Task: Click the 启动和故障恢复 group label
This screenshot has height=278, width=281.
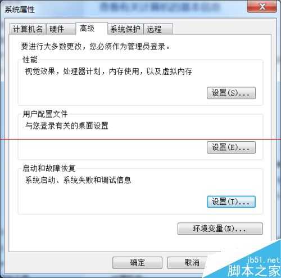Action: pos(49,168)
